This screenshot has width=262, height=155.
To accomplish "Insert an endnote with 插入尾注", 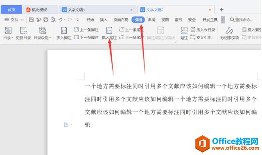I will click(109, 33).
